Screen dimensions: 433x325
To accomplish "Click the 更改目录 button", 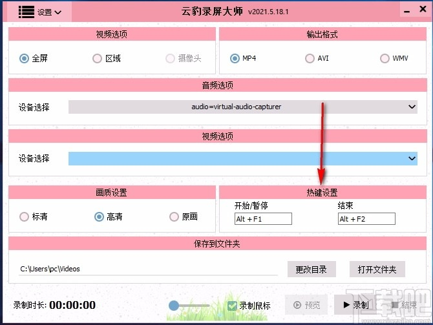I will tap(312, 269).
